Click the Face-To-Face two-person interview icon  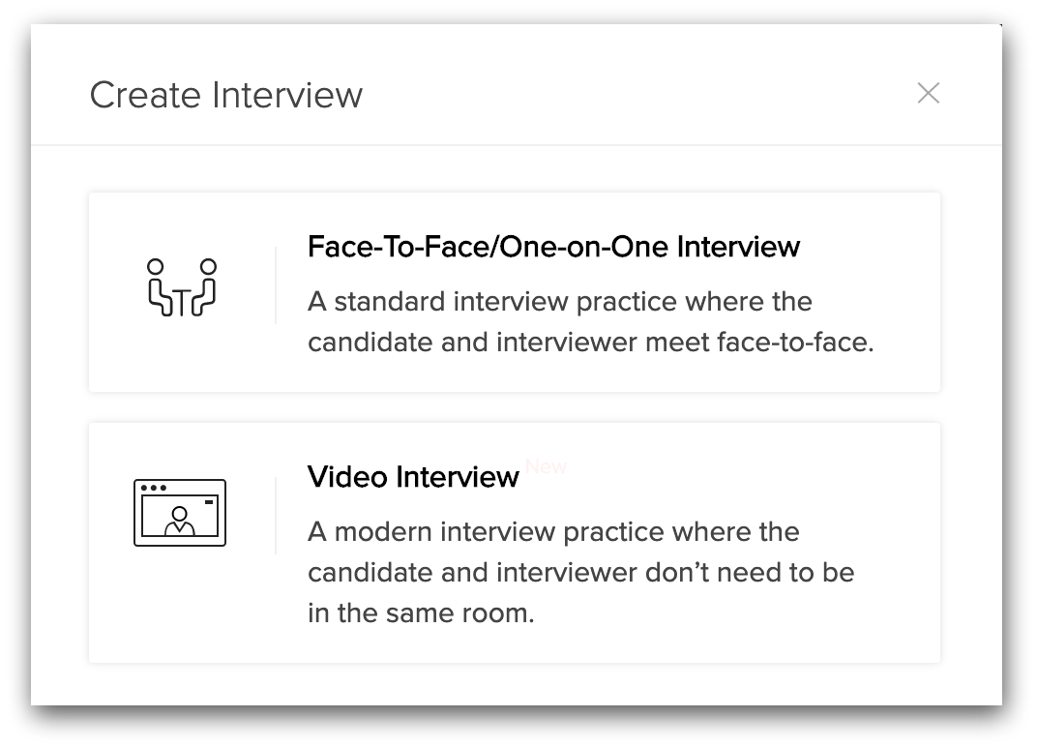(x=181, y=287)
